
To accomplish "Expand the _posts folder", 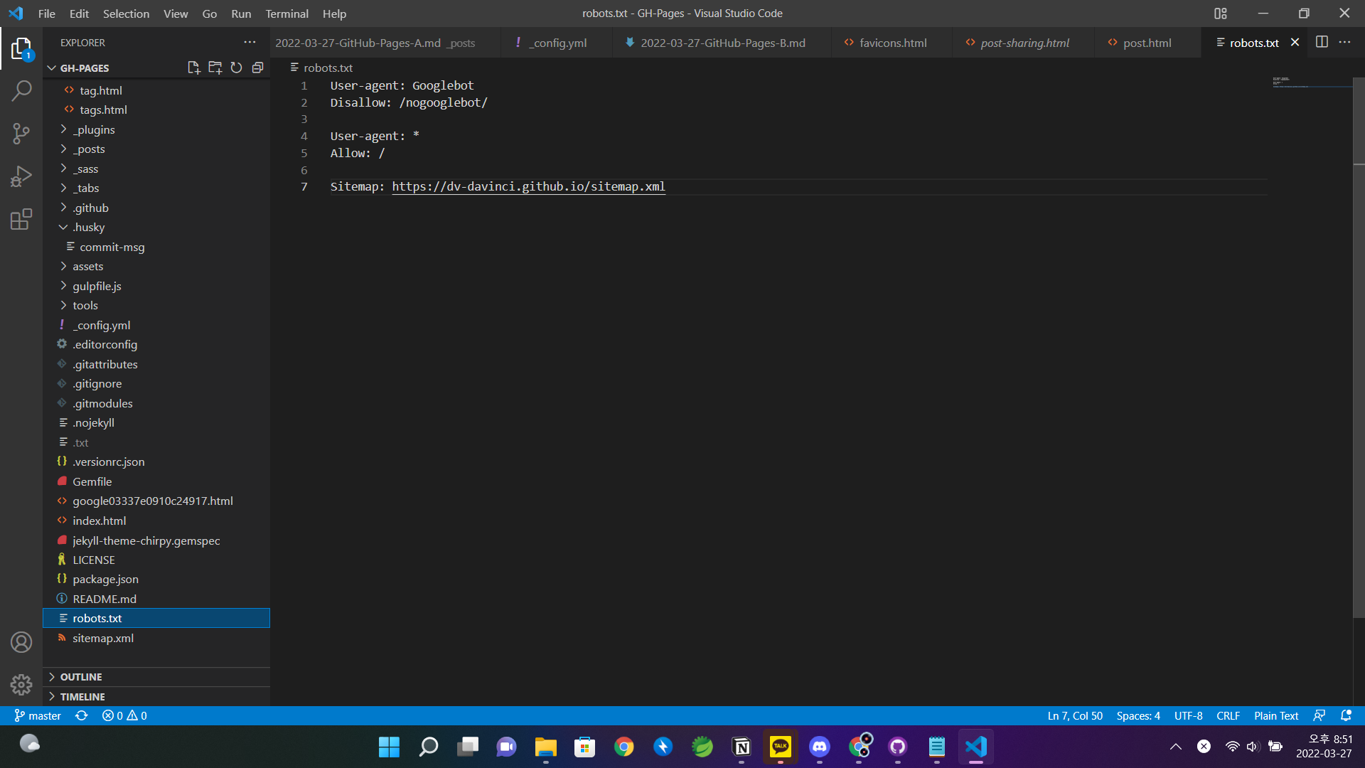I will click(x=90, y=149).
